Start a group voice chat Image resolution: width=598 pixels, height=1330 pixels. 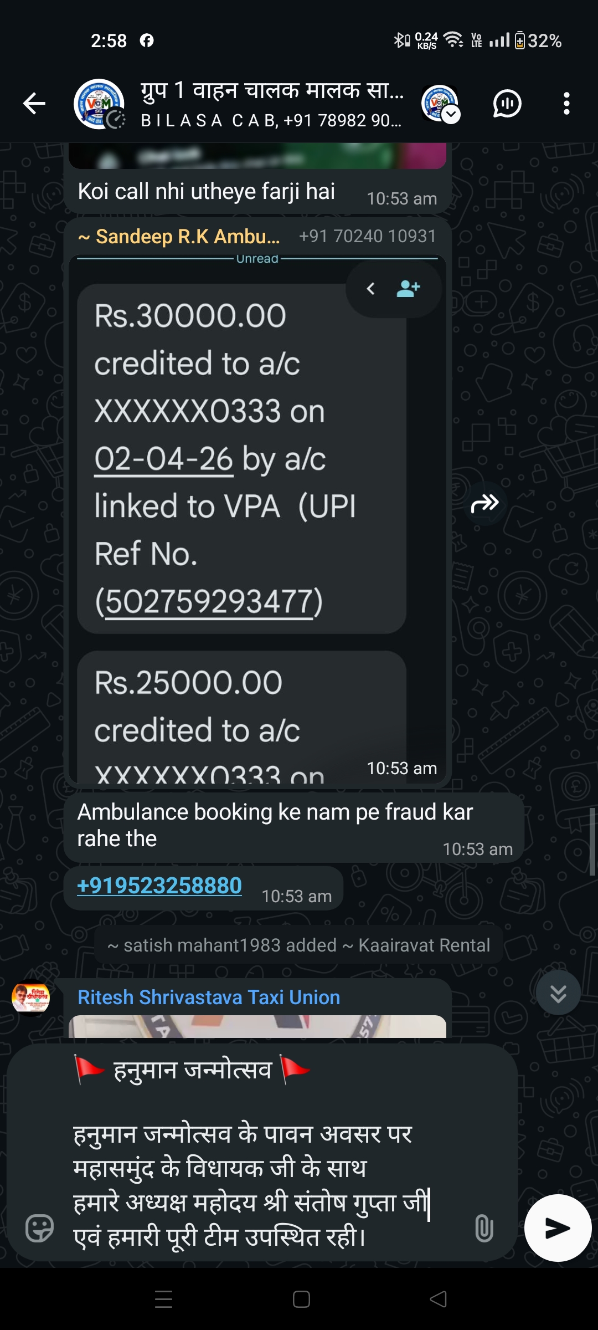tap(507, 104)
